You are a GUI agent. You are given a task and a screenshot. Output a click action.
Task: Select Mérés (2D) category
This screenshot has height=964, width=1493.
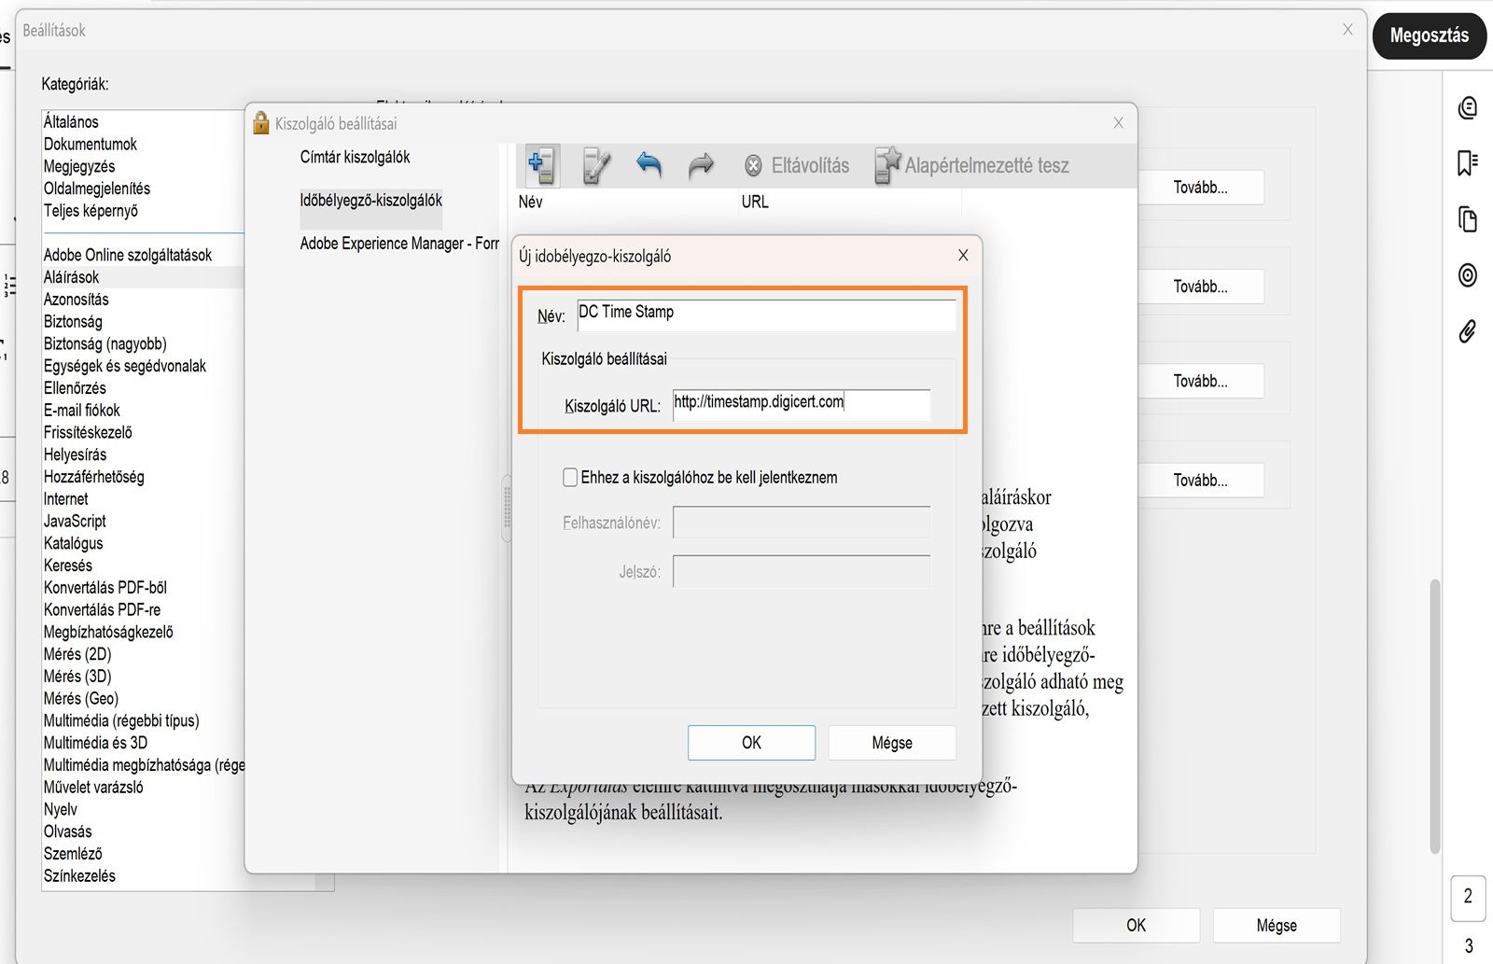point(77,654)
